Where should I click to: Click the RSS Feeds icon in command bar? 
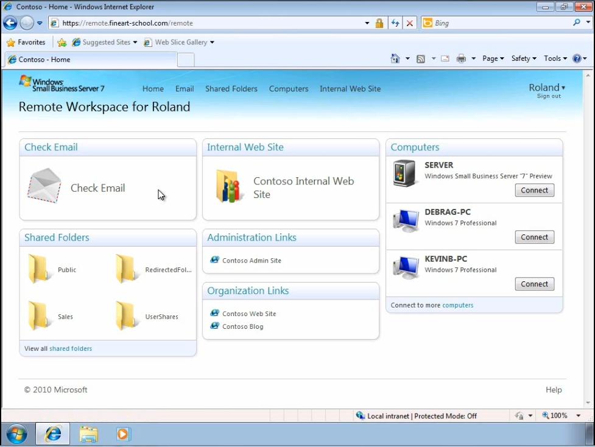tap(421, 59)
